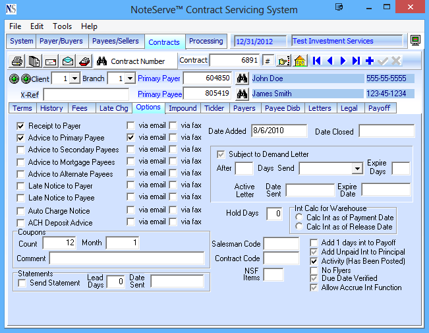Click the printer icon in the toolbar
Screen dimensions: 429x333
pos(18,61)
